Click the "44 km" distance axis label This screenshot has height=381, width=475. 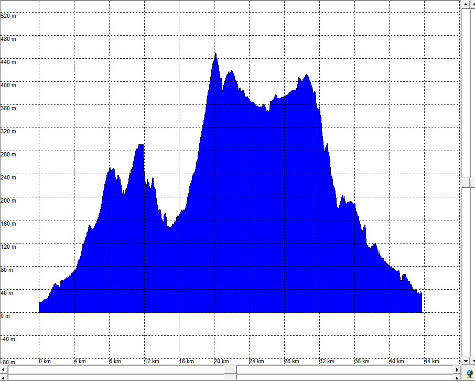click(433, 361)
